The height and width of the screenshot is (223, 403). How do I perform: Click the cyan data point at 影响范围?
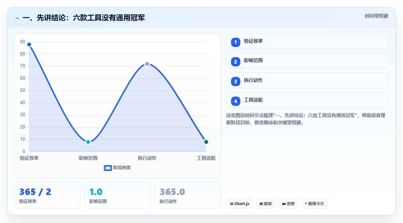click(88, 142)
